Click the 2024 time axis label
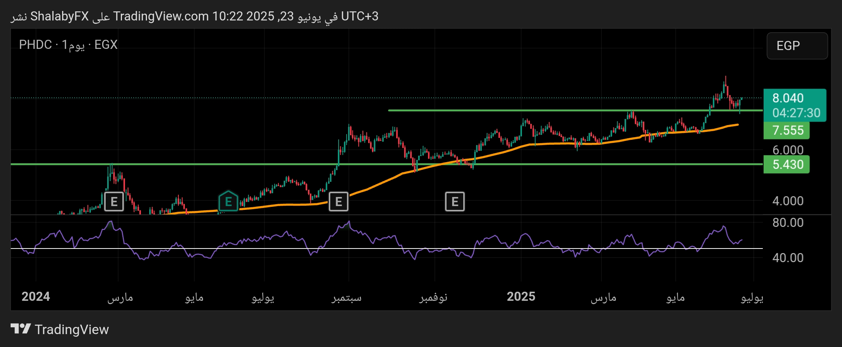842x347 pixels. 36,297
